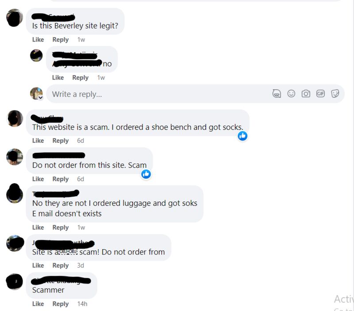
Task: Like the nested "no" reply
Action: pyautogui.click(x=58, y=78)
